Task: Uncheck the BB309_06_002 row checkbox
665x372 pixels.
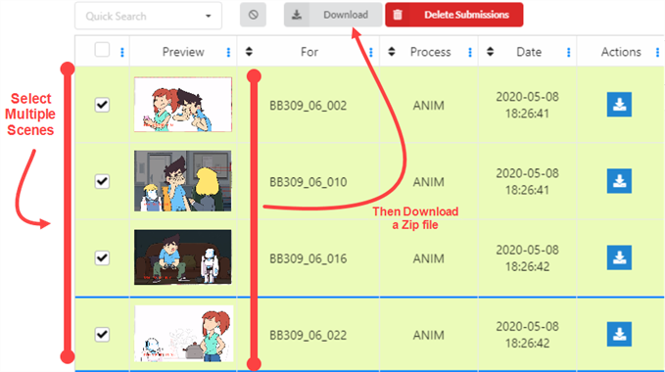Action: [102, 105]
